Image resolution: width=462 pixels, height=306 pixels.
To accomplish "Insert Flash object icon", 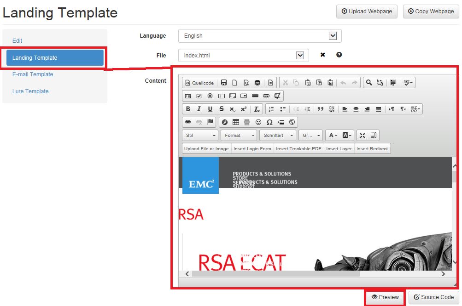I will pyautogui.click(x=224, y=122).
